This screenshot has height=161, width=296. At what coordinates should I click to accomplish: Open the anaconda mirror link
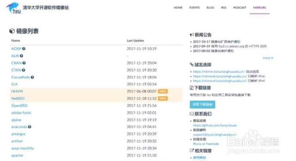click(19, 127)
